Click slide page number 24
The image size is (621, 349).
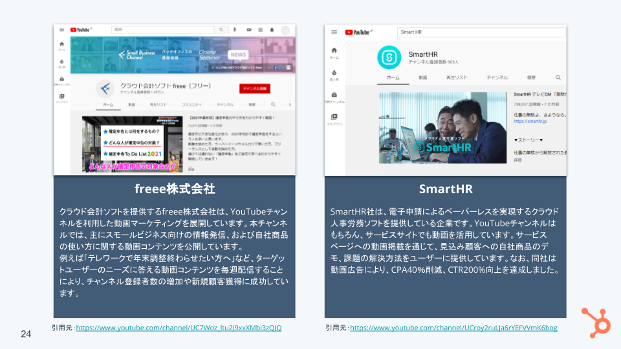click(x=26, y=334)
